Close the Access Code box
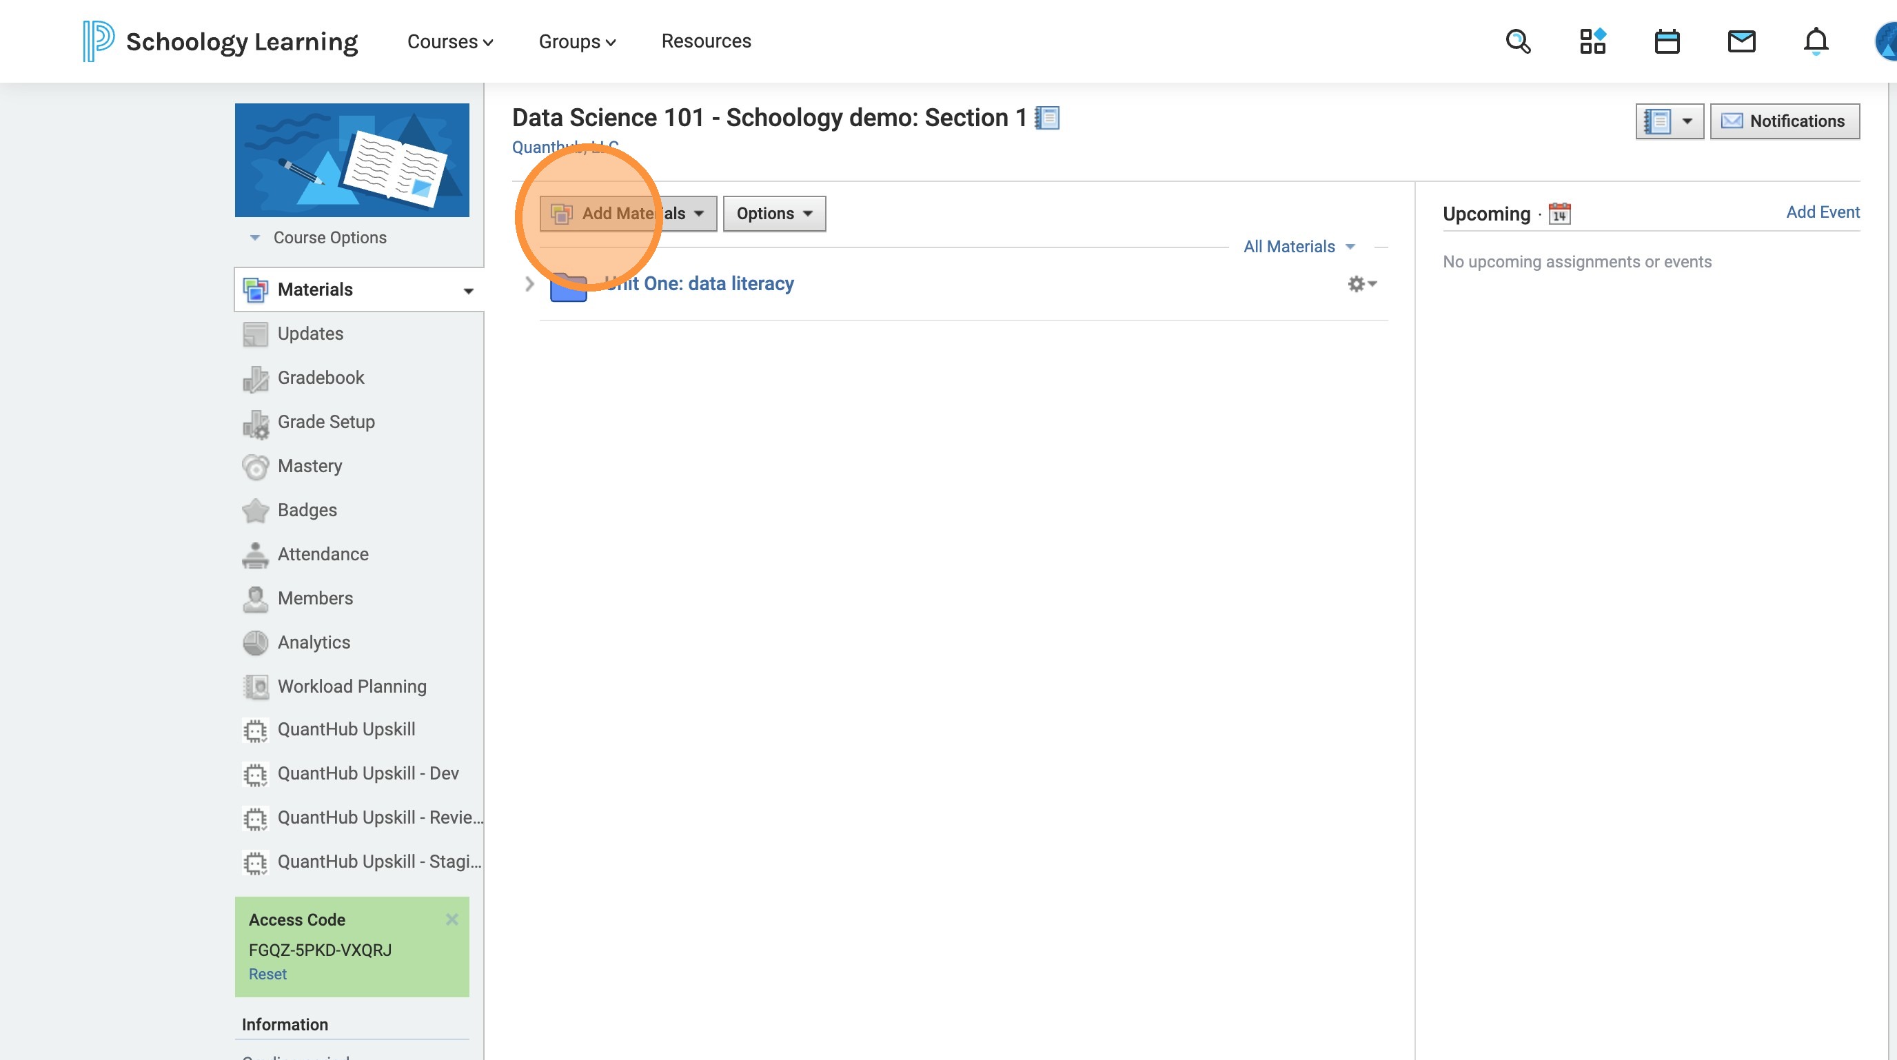1897x1060 pixels. tap(452, 919)
